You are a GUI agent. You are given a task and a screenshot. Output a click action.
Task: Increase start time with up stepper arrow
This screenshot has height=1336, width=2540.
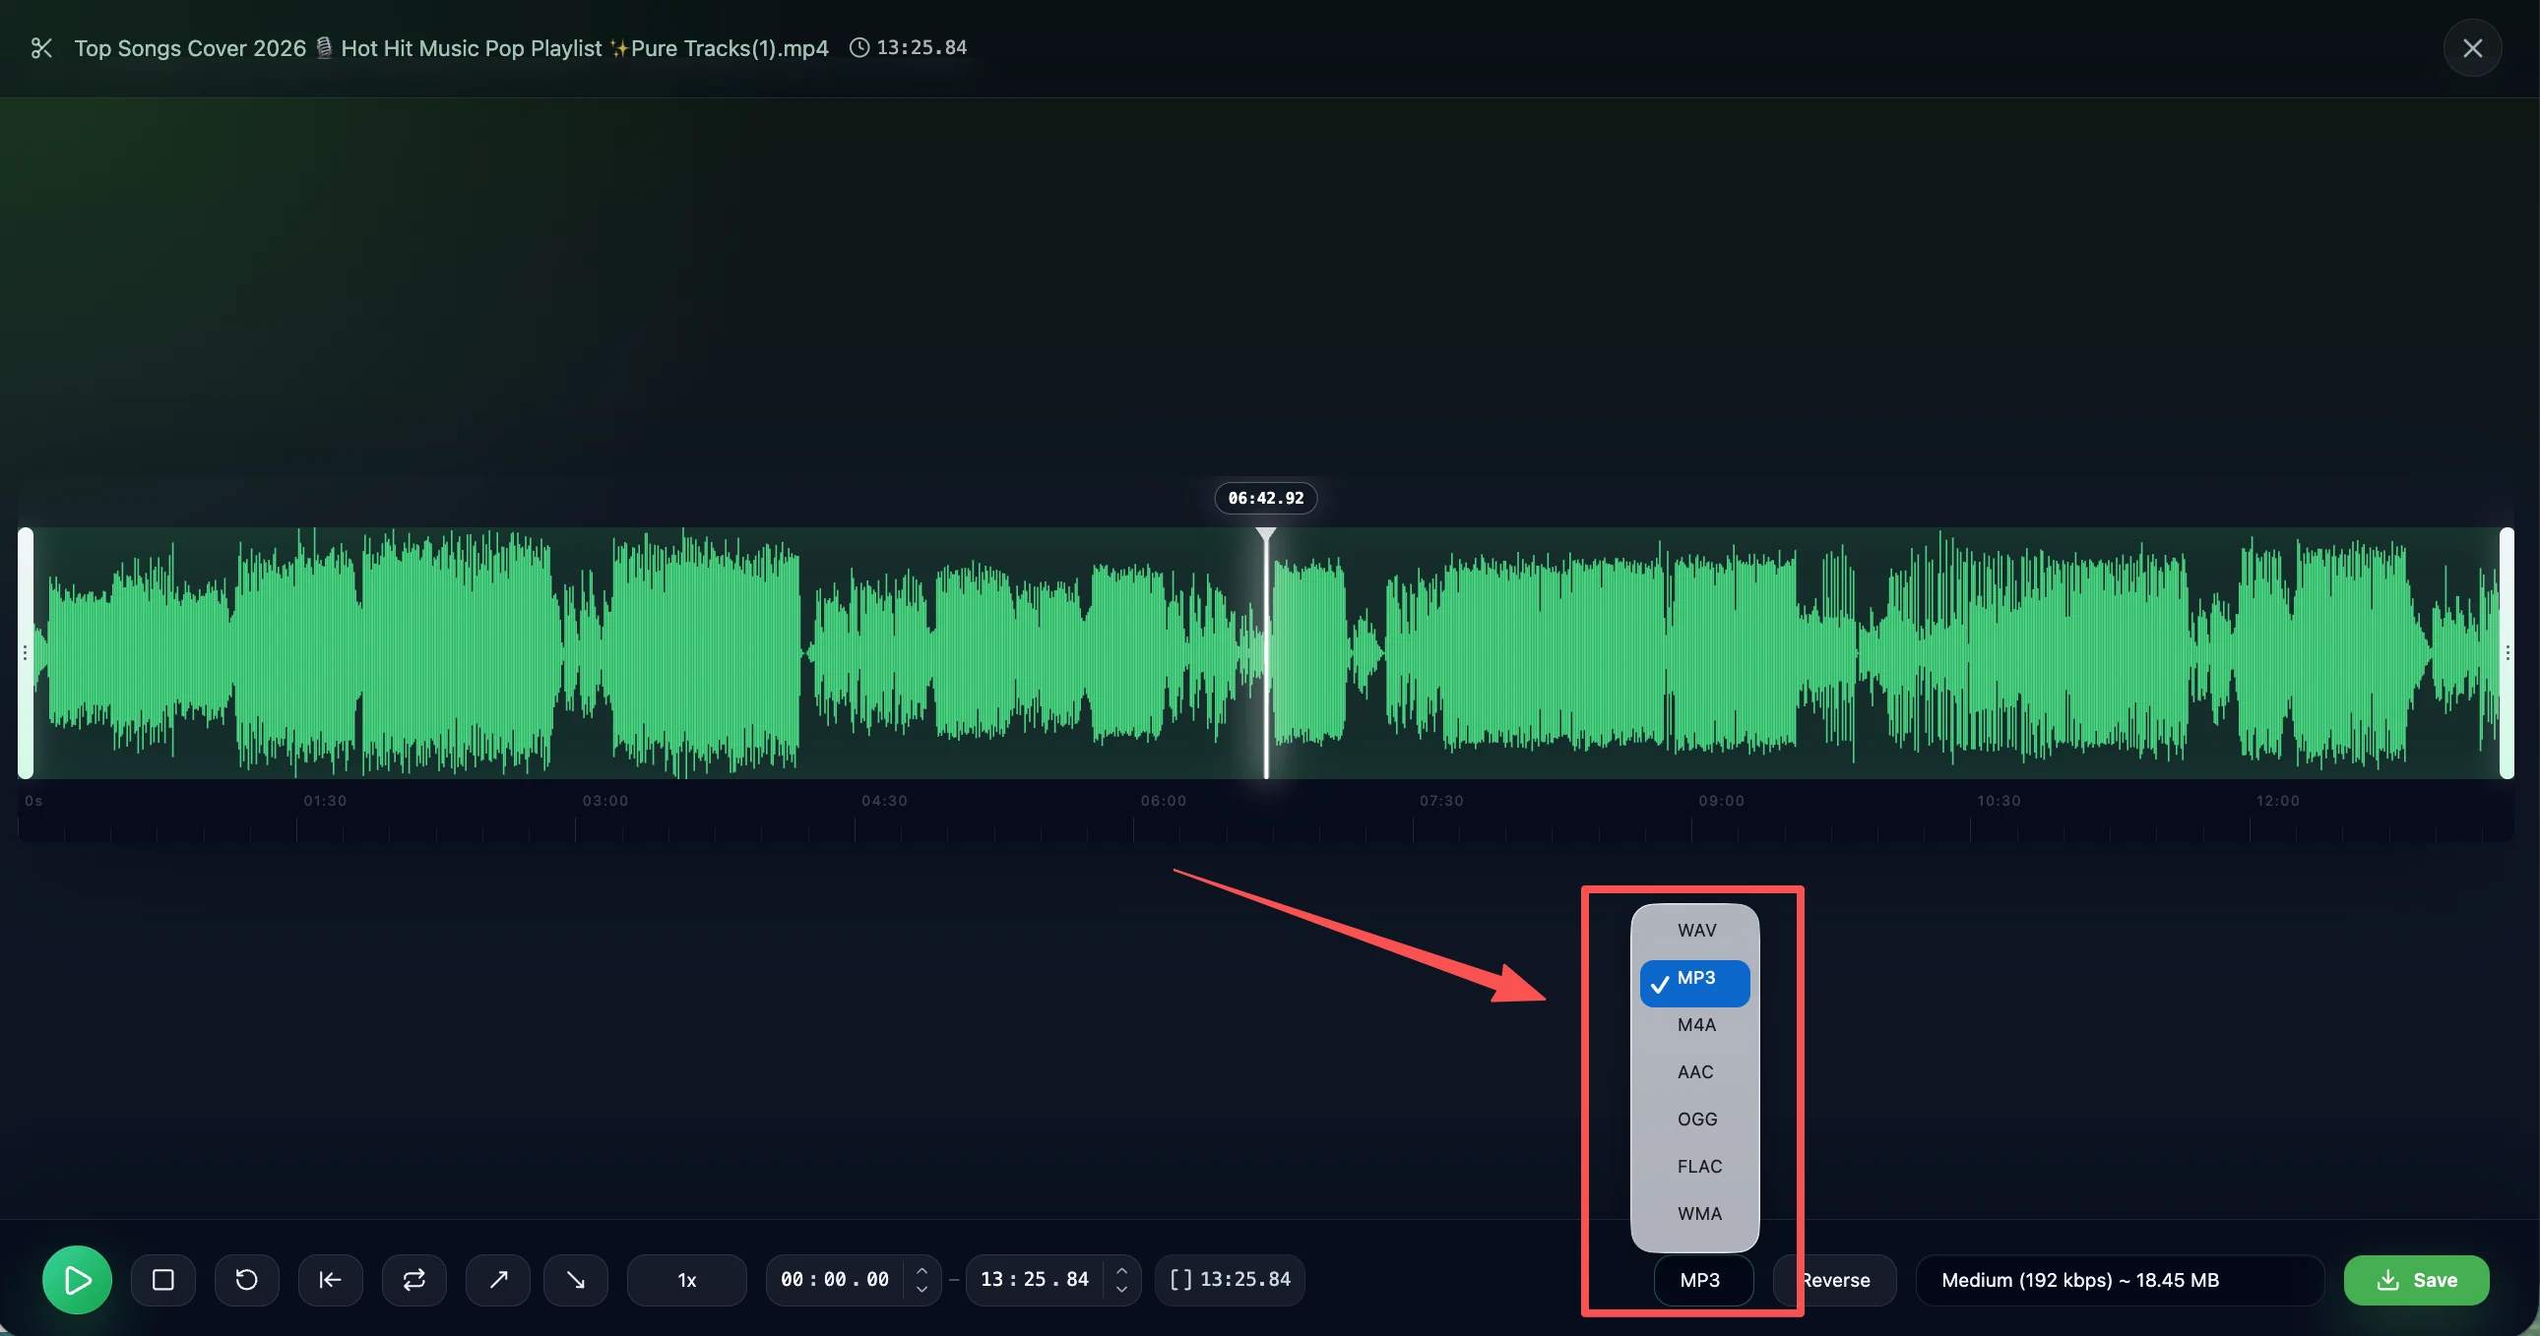click(x=921, y=1269)
